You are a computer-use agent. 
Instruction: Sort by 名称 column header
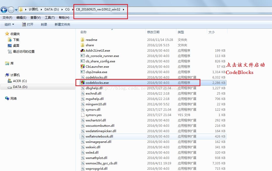83,32
